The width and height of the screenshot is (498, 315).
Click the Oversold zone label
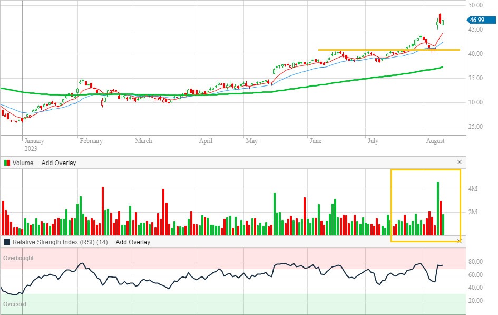[x=15, y=304]
